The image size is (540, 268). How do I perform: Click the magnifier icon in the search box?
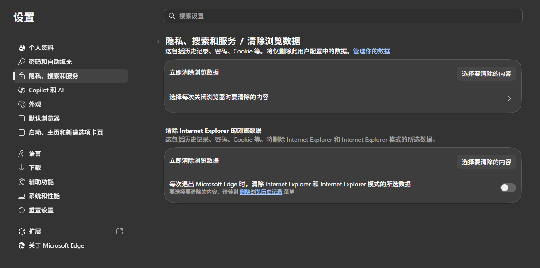pos(172,16)
